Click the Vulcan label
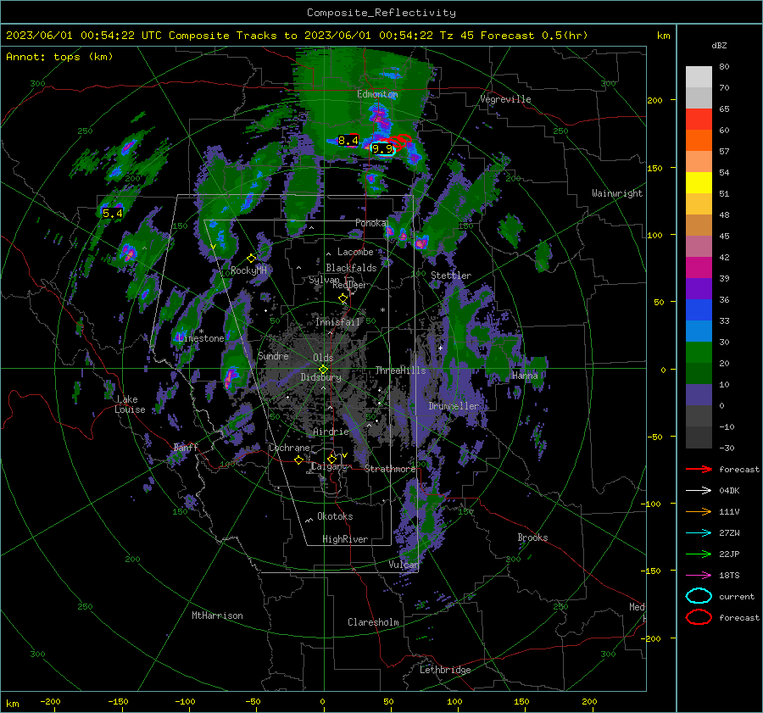Image resolution: width=763 pixels, height=713 pixels. coord(404,565)
